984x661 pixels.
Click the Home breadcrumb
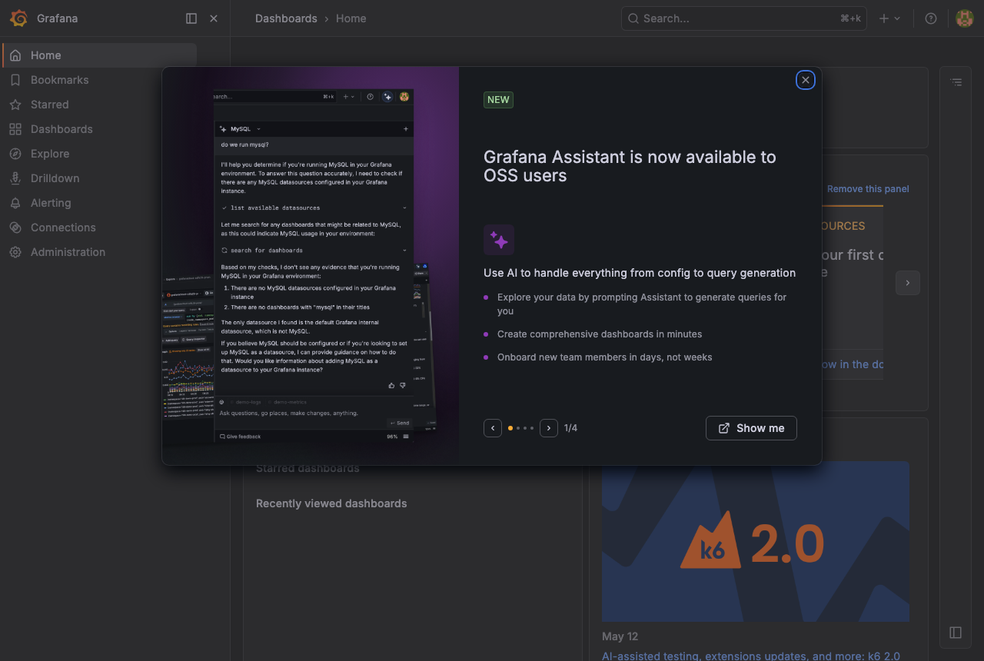(351, 18)
